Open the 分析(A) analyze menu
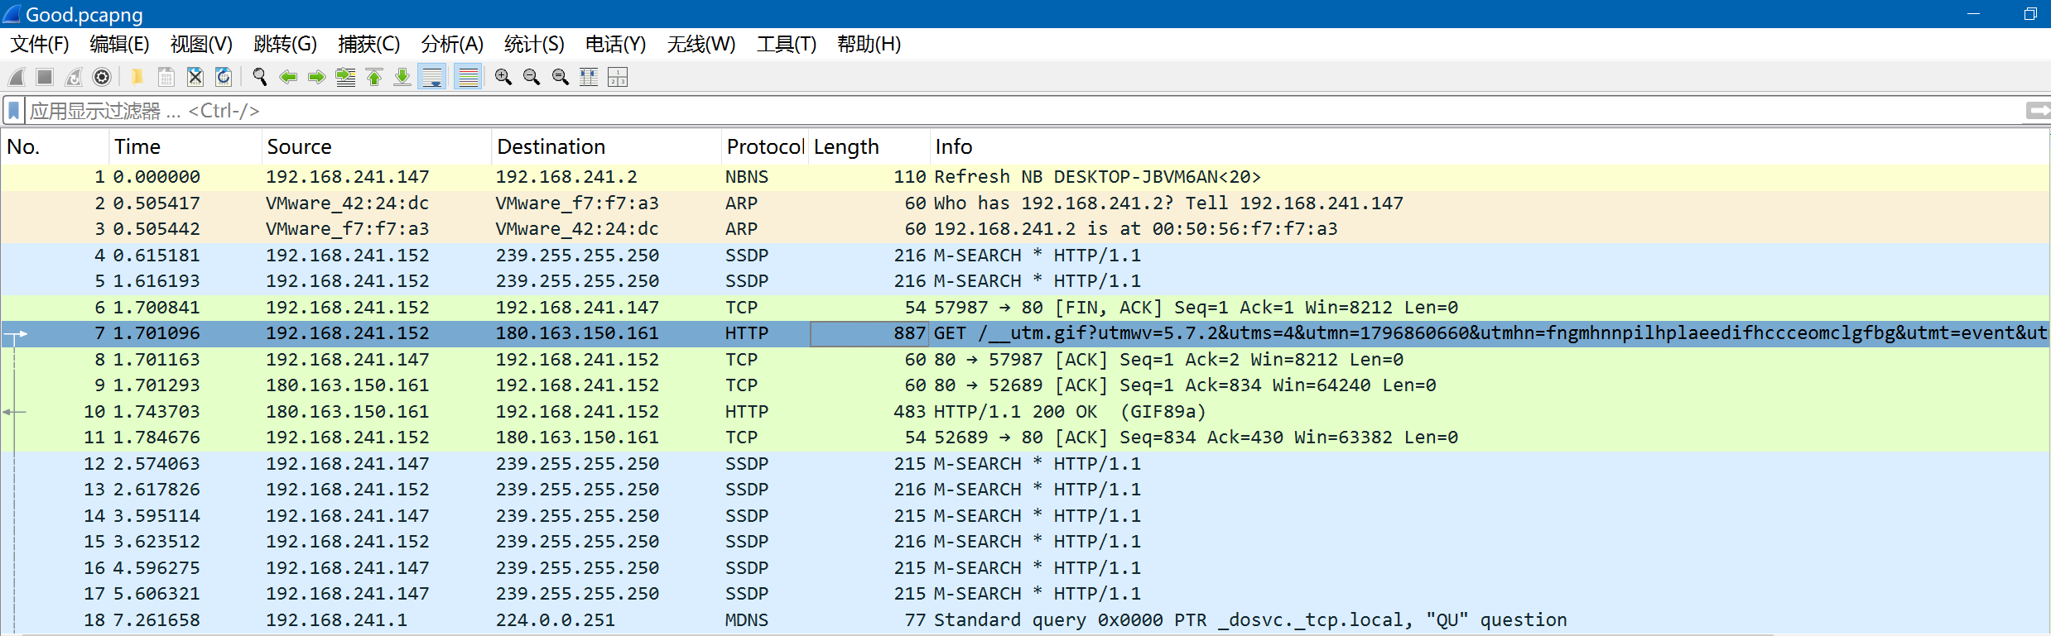The height and width of the screenshot is (636, 2051). coord(452,44)
